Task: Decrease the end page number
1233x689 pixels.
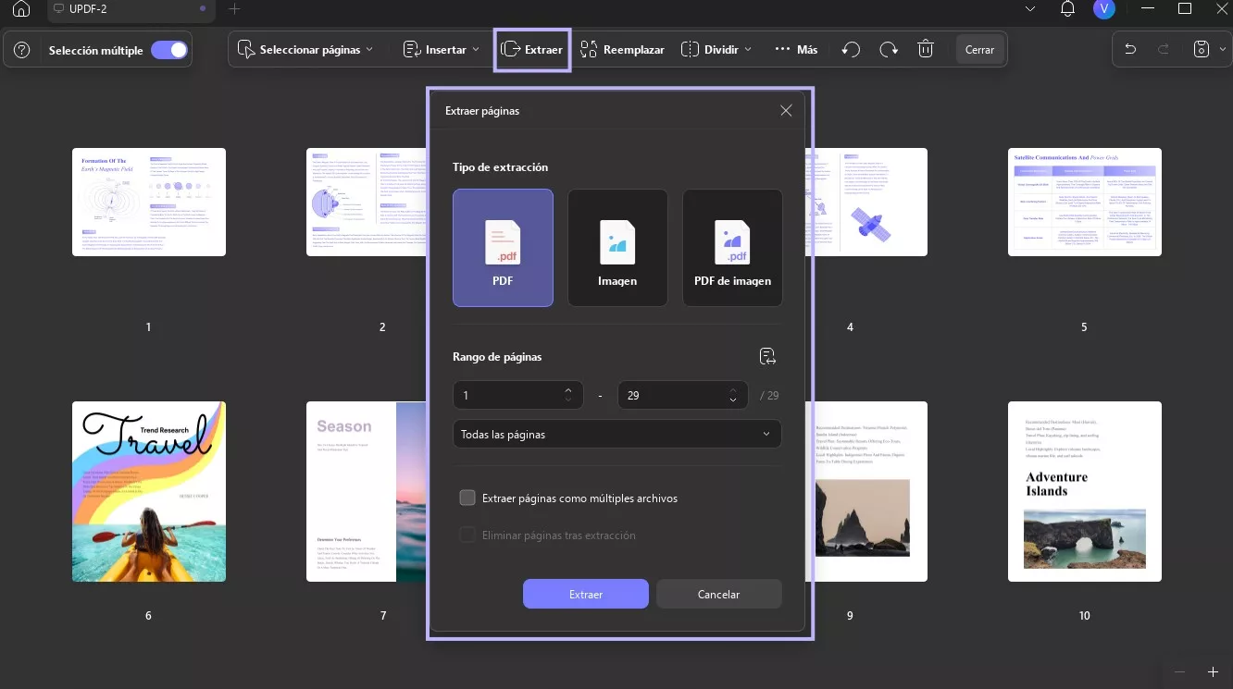Action: tap(733, 400)
